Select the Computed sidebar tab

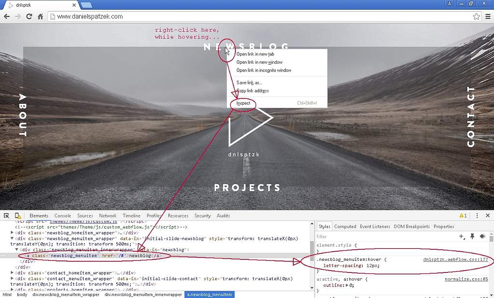point(345,227)
